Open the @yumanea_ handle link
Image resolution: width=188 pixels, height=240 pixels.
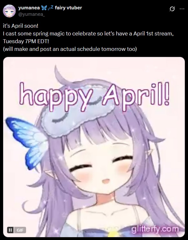[x=32, y=14]
